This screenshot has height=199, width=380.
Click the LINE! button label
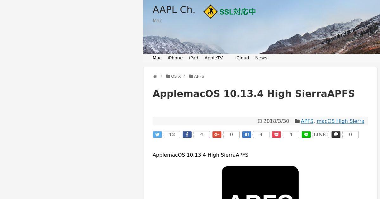(321, 135)
